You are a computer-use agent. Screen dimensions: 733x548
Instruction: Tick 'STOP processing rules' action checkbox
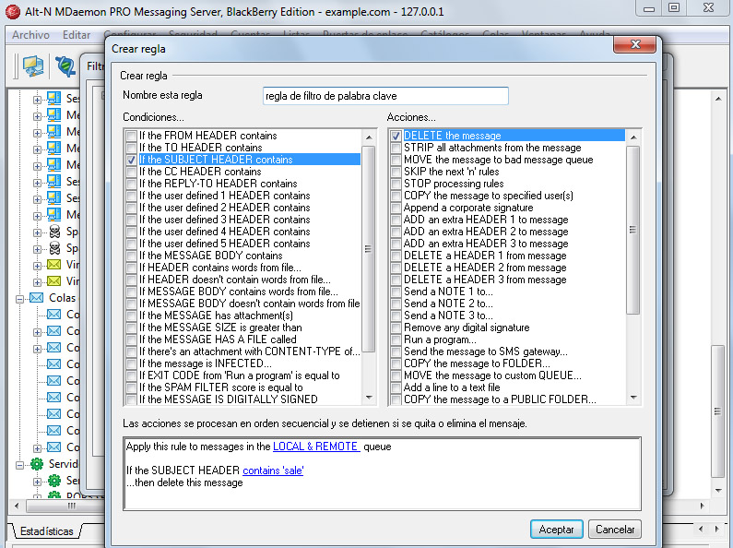pos(396,184)
